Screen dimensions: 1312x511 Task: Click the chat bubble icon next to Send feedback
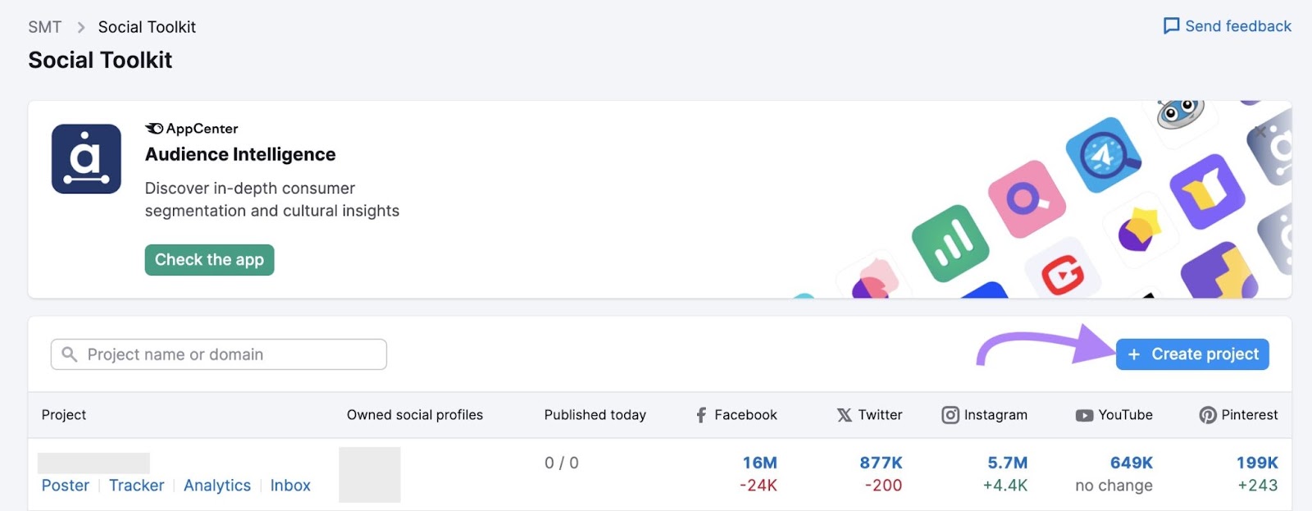1173,25
